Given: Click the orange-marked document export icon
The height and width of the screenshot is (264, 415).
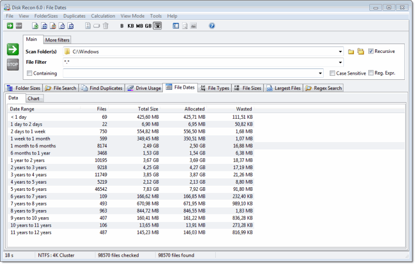Looking at the screenshot, I should (53, 25).
